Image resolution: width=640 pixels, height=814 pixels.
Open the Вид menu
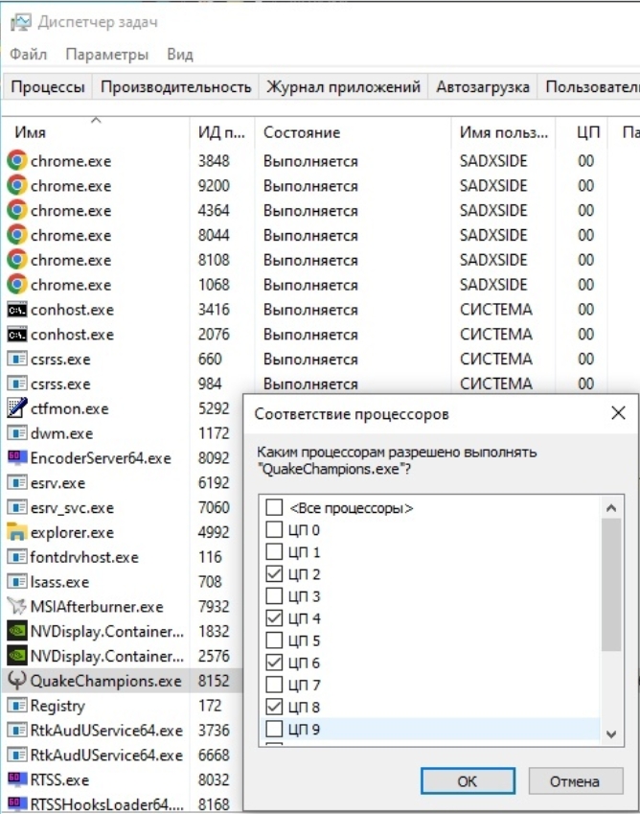[x=180, y=54]
